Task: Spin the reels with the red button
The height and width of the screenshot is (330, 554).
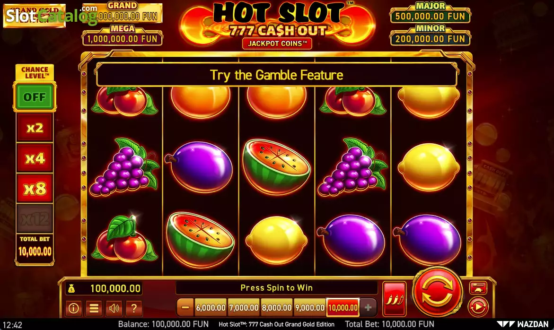Action: click(438, 292)
